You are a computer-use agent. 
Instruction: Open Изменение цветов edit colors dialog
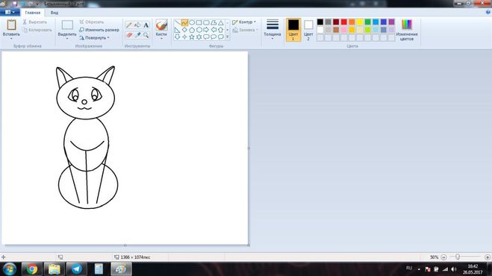(x=407, y=30)
